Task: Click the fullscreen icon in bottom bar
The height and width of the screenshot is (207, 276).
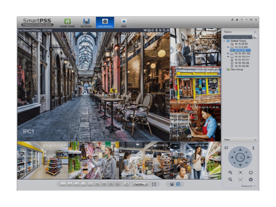Action: (x=154, y=184)
